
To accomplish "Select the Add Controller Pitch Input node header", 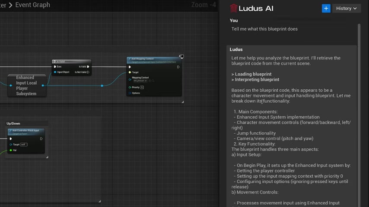I will click(x=26, y=132).
